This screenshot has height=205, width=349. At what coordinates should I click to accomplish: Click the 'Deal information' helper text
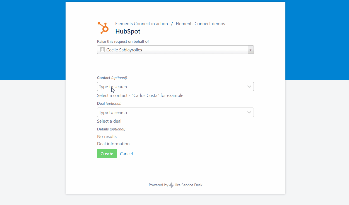[113, 144]
